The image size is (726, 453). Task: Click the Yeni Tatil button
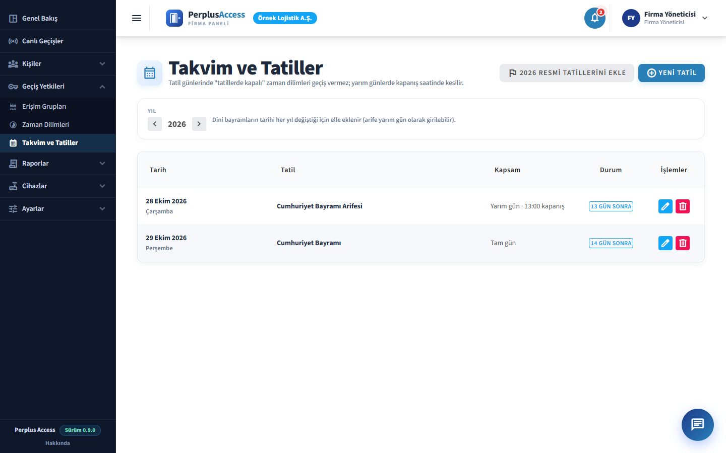(672, 73)
